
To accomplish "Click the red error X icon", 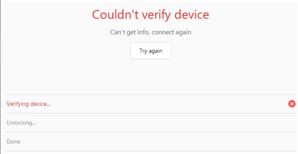I will click(292, 104).
